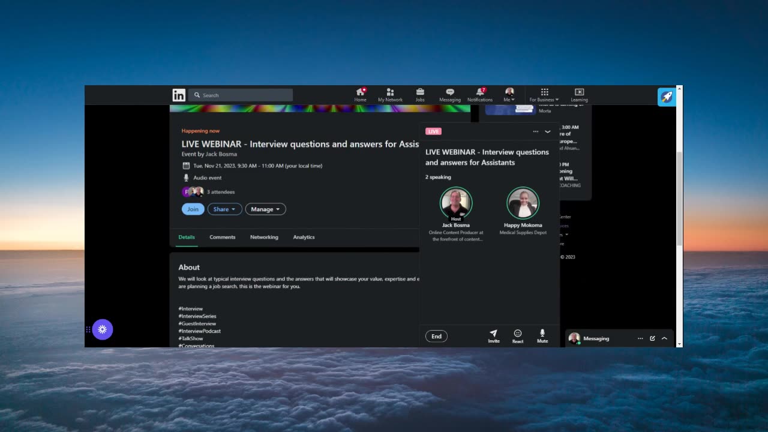Image resolution: width=768 pixels, height=432 pixels.
Task: Open the Jack Bosma event organizer link
Action: [221, 154]
